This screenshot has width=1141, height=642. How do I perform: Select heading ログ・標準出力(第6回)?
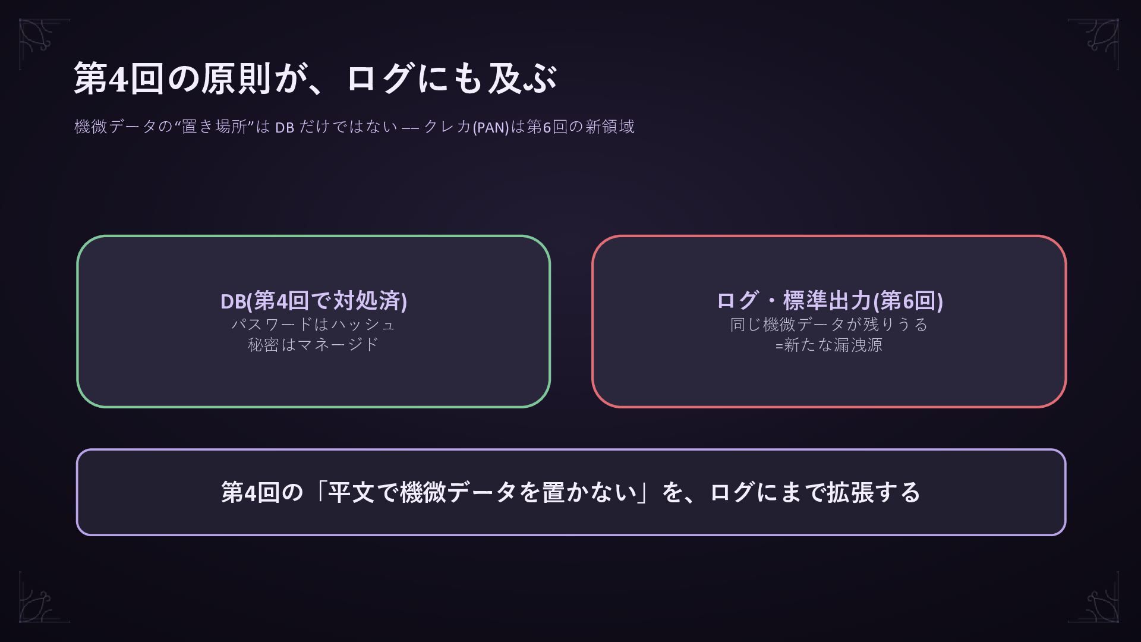pyautogui.click(x=830, y=301)
